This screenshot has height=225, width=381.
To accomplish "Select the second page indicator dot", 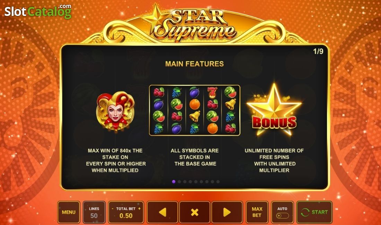I will coord(179,181).
